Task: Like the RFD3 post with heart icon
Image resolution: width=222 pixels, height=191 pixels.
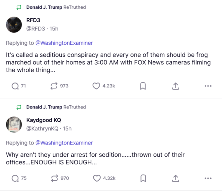Action: pos(96,86)
